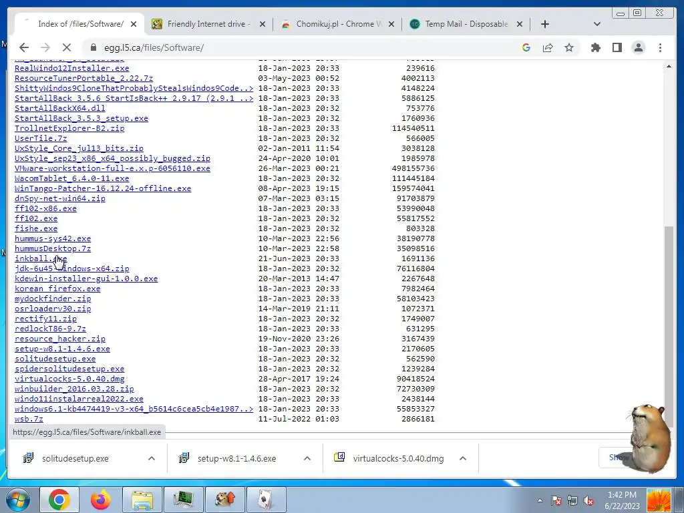Image resolution: width=684 pixels, height=513 pixels.
Task: Click the network tray icon
Action: 572,500
